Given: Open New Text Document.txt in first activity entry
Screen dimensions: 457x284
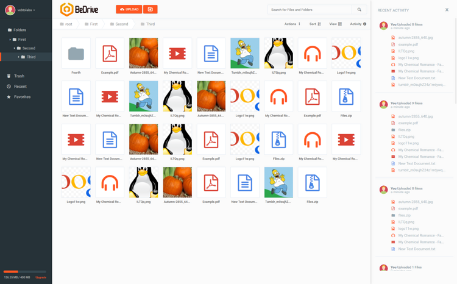Looking at the screenshot, I should tap(417, 78).
